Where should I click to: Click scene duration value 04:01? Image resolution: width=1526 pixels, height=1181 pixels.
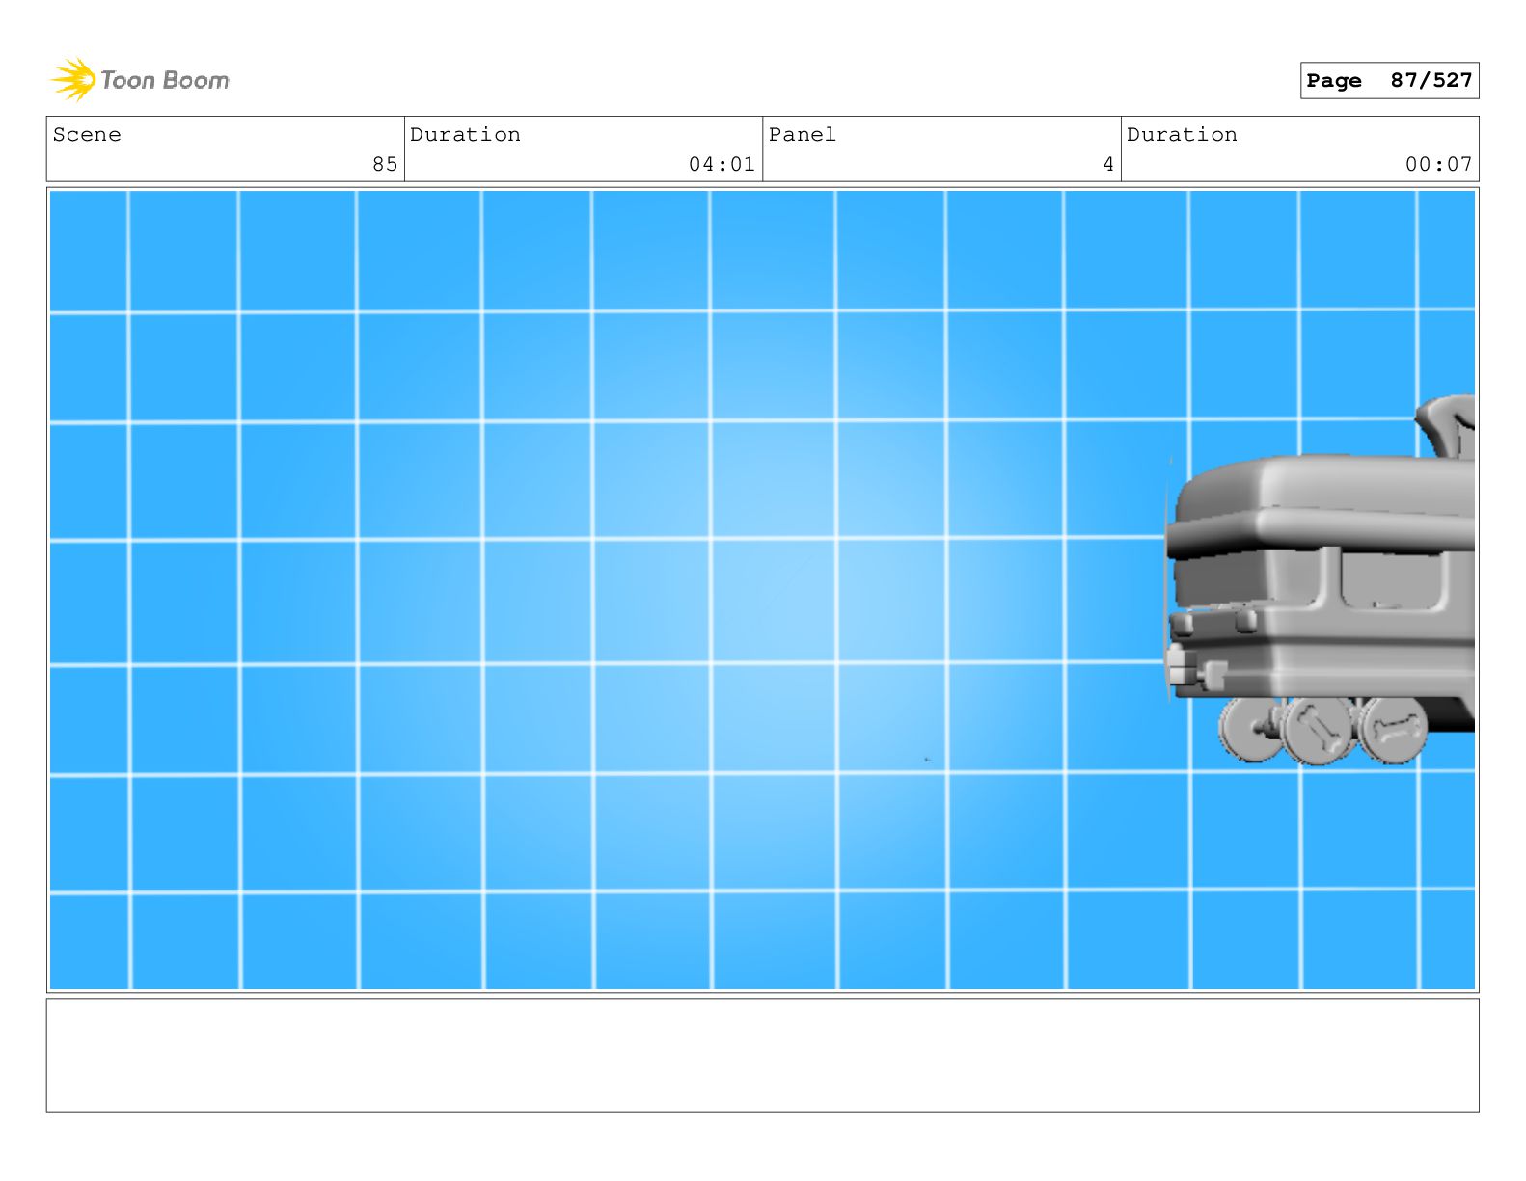tap(722, 164)
